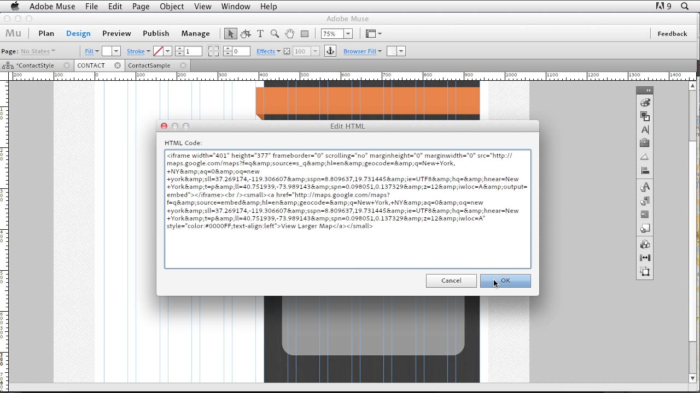Close the Edit HTML dialog window
This screenshot has height=393, width=700.
pyautogui.click(x=164, y=126)
